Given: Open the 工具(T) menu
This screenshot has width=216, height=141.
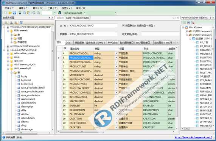Looking at the screenshot, I should click(53, 8).
